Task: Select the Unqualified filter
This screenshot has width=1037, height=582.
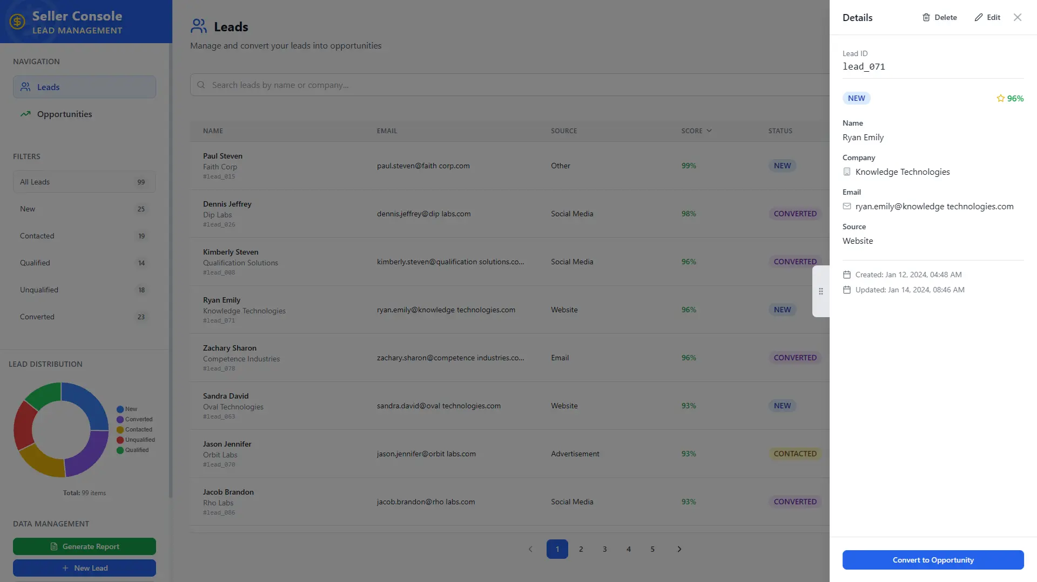Action: pos(84,290)
